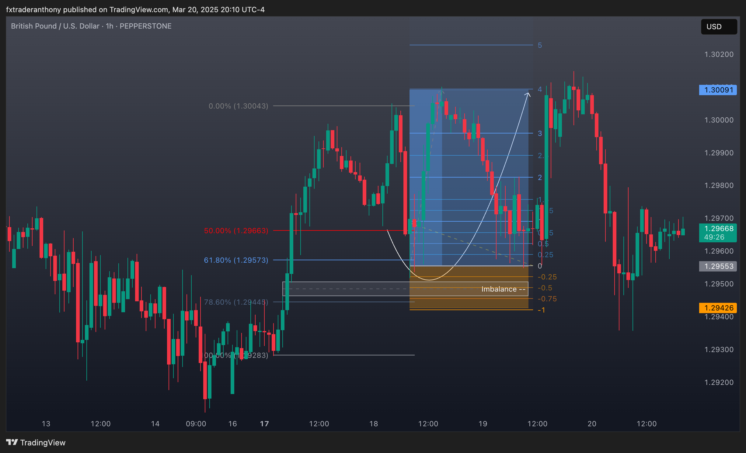Click the -0.25 extension level label
746x453 pixels.
pos(547,277)
